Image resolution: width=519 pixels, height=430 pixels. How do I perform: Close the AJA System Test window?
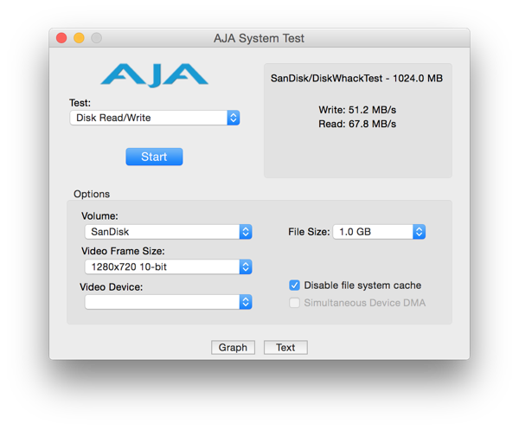click(x=61, y=38)
